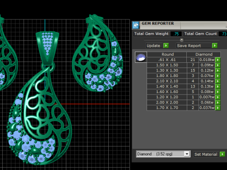Click the count 13 cell

[192, 86]
